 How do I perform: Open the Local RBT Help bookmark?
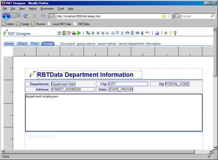point(60,24)
